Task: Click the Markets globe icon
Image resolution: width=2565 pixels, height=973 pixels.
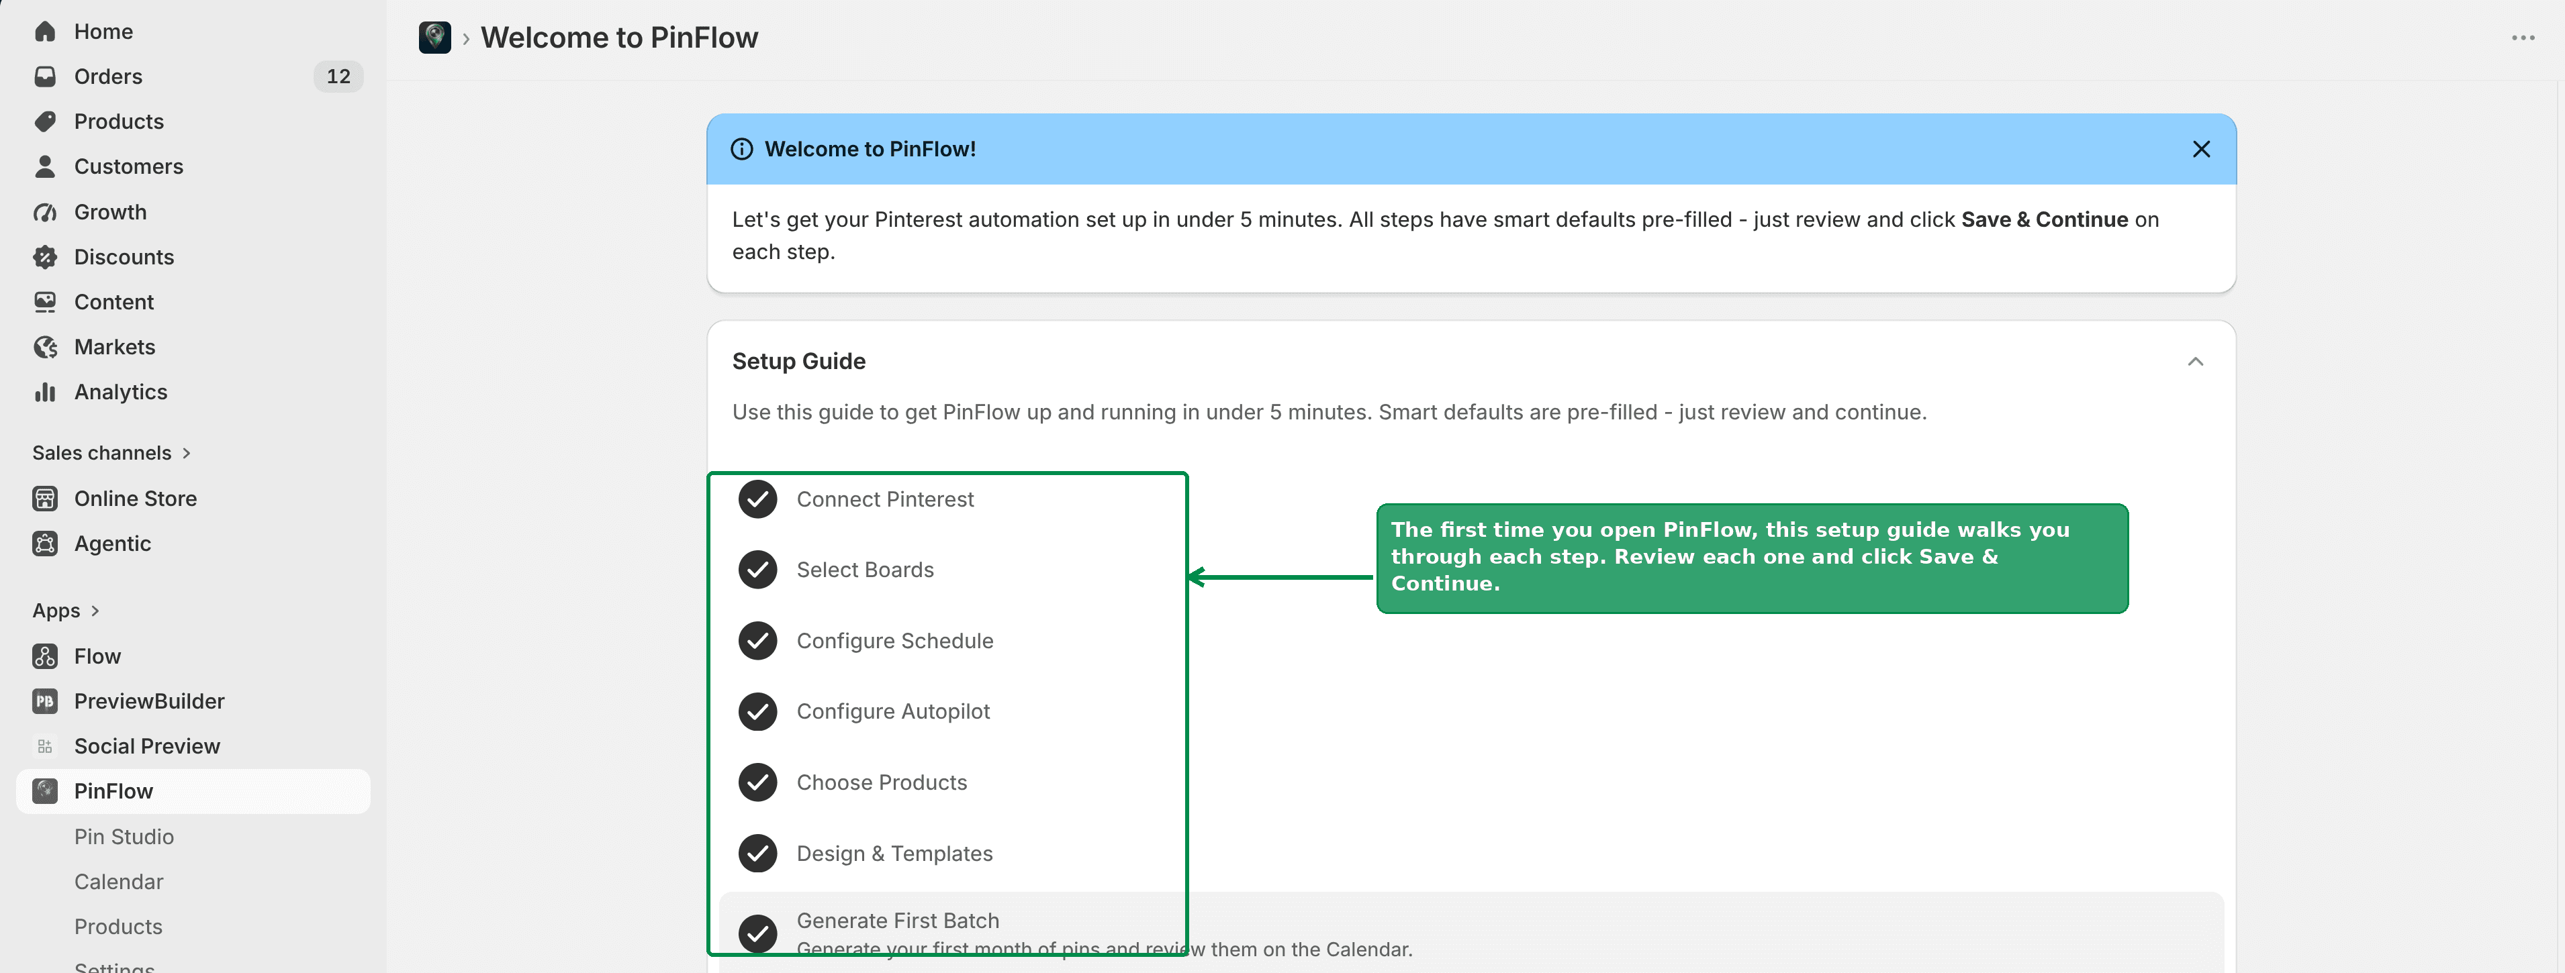Action: pyautogui.click(x=45, y=346)
